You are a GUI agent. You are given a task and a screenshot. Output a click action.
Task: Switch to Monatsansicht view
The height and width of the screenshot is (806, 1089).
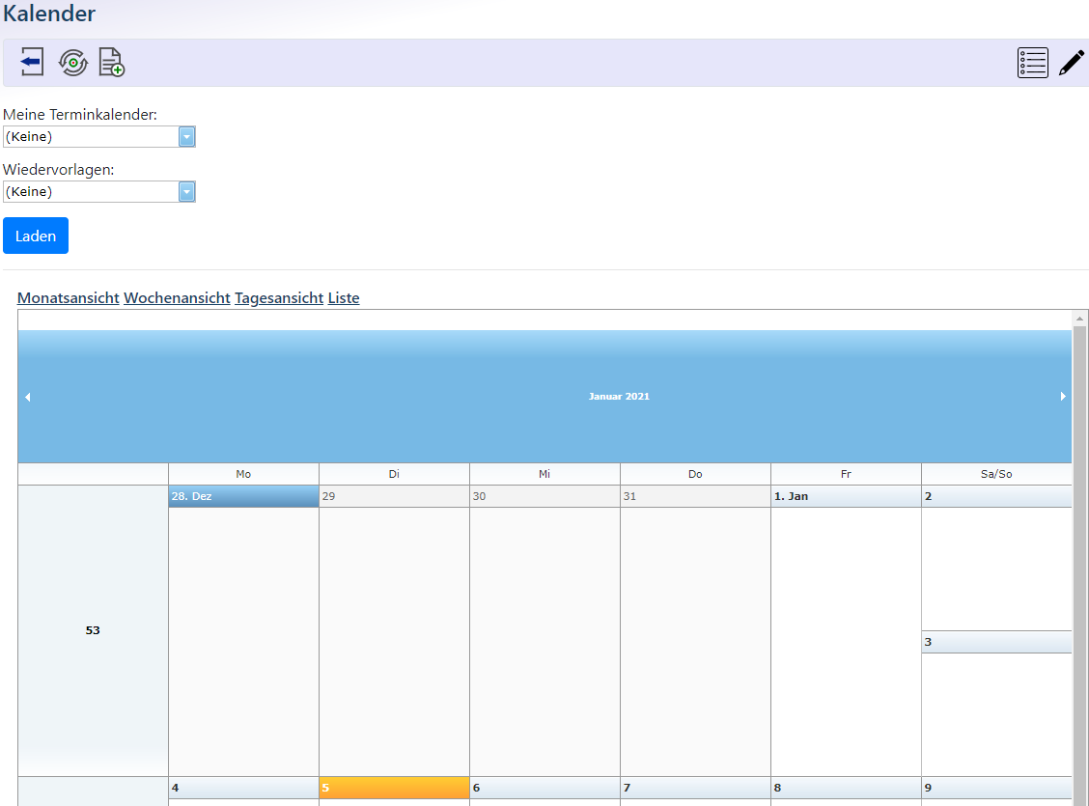(x=69, y=298)
